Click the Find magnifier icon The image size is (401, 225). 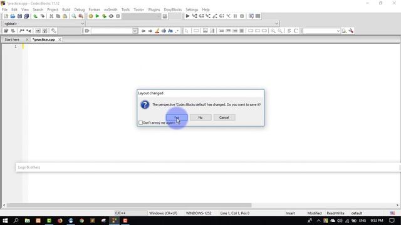click(x=74, y=16)
